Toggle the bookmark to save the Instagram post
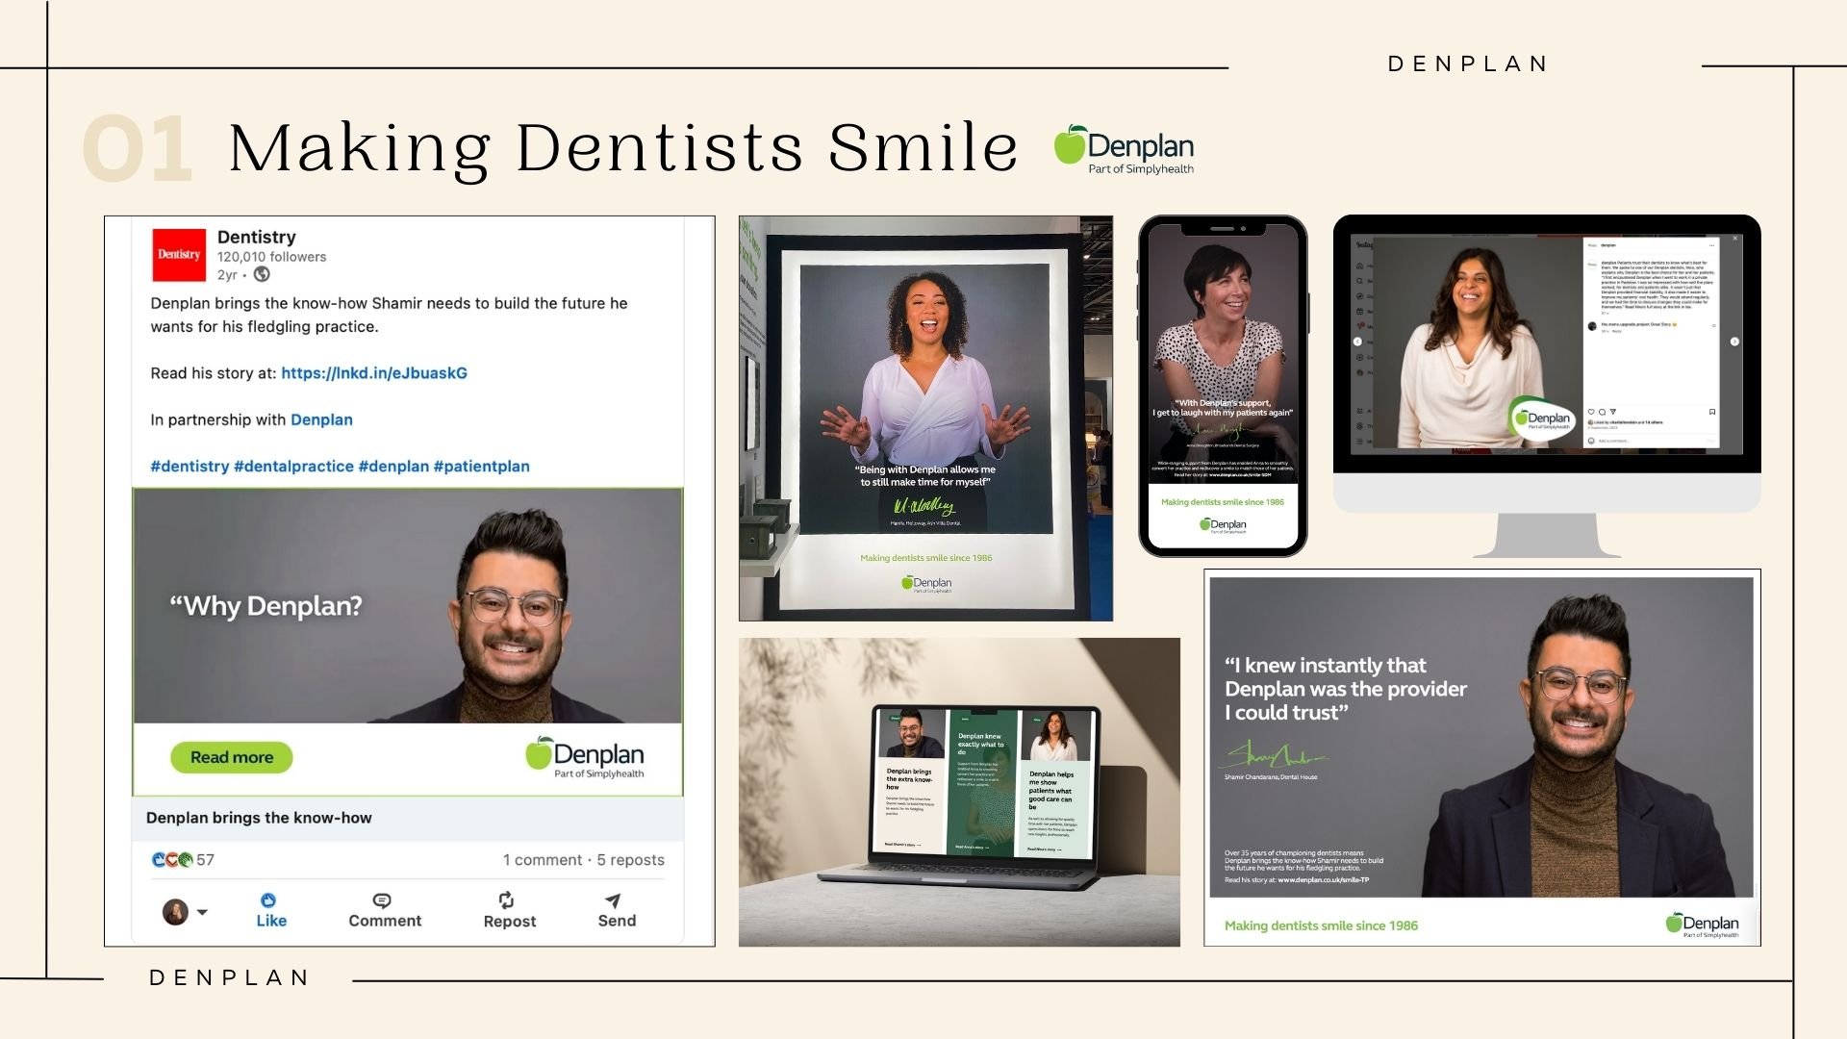Viewport: 1847px width, 1039px height. [x=1712, y=412]
